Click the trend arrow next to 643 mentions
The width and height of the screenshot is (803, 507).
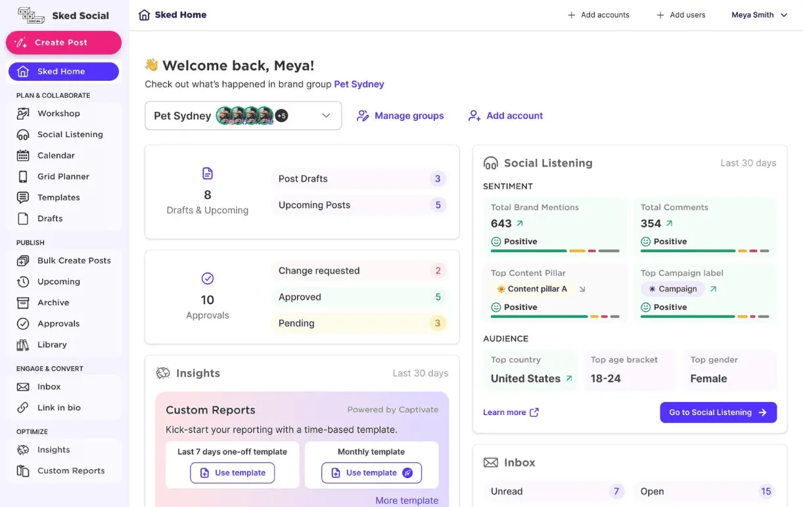point(520,223)
